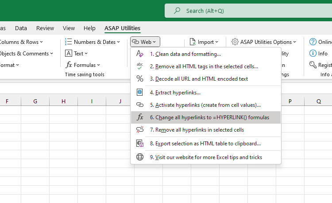Viewport: 332px width, 203px height.
Task: Click the Info button label
Action: pos(323,53)
